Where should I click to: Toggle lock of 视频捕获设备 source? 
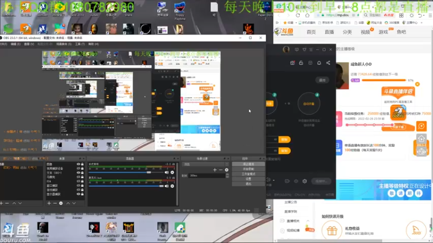[x=82, y=168]
